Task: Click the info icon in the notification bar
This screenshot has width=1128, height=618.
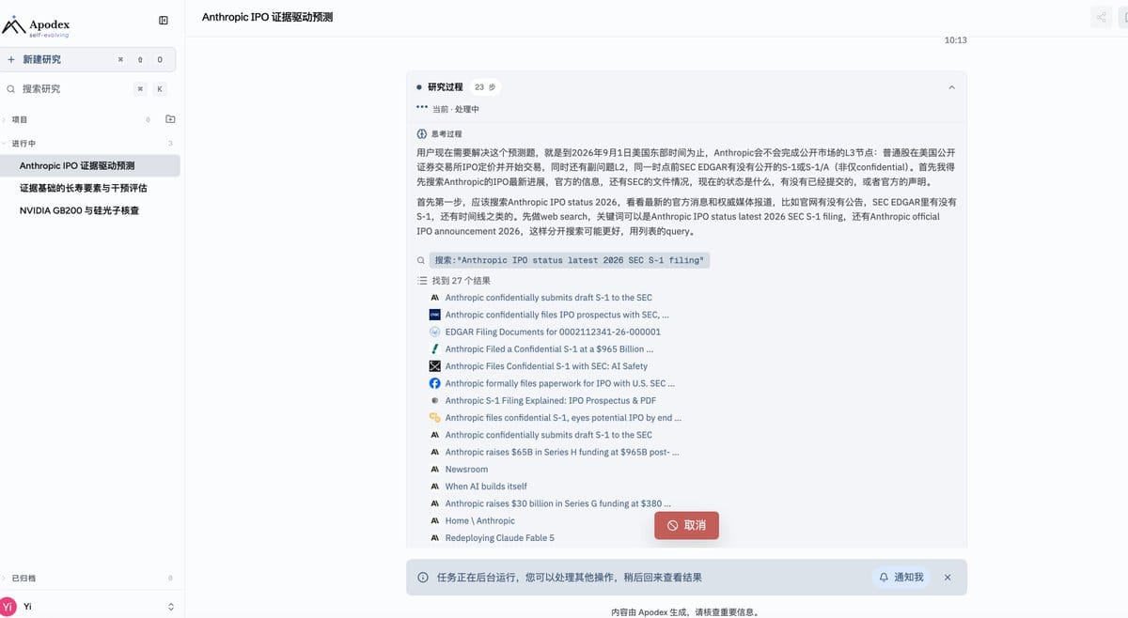Action: click(423, 578)
